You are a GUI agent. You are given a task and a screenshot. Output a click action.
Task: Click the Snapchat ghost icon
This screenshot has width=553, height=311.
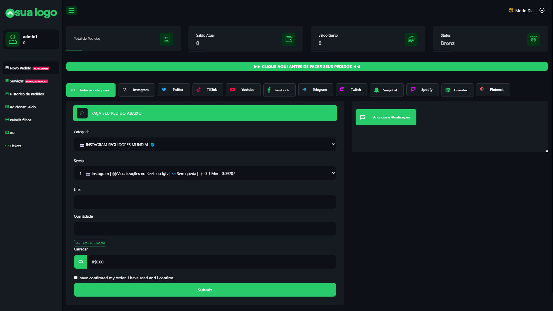(377, 90)
